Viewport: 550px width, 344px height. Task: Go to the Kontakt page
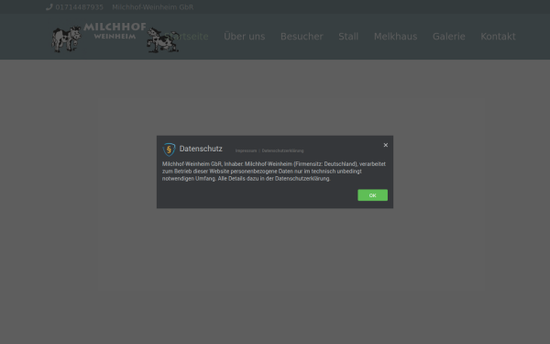click(498, 37)
